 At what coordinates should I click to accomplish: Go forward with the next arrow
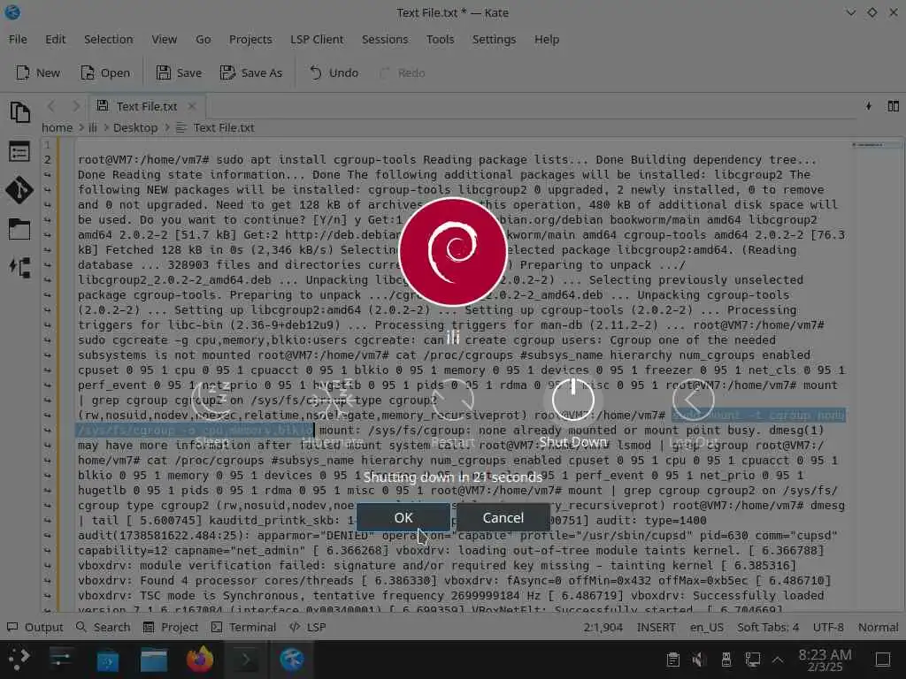[76, 106]
